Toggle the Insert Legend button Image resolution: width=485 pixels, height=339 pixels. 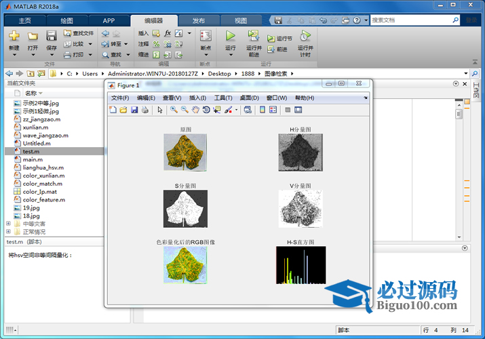(273, 110)
